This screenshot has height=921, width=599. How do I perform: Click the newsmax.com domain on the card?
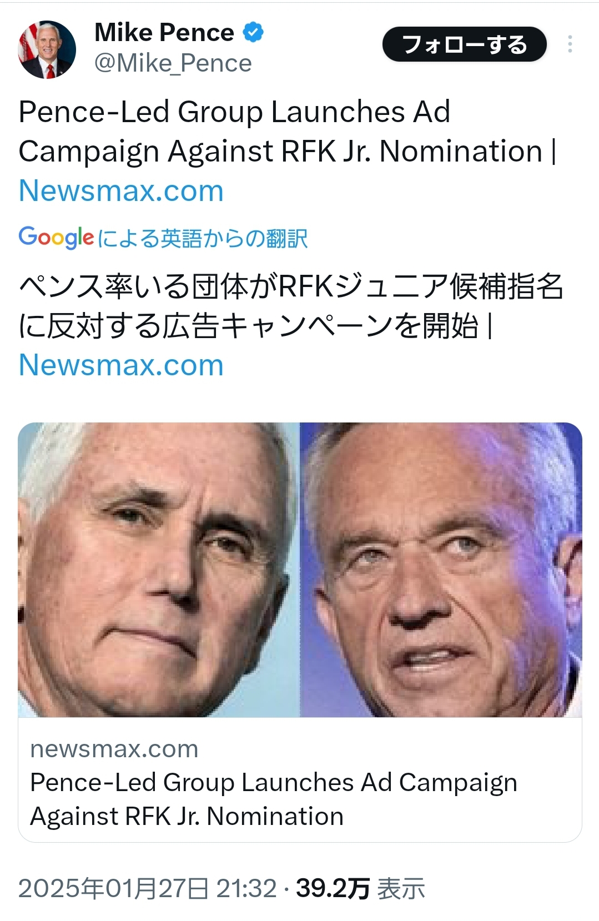114,749
